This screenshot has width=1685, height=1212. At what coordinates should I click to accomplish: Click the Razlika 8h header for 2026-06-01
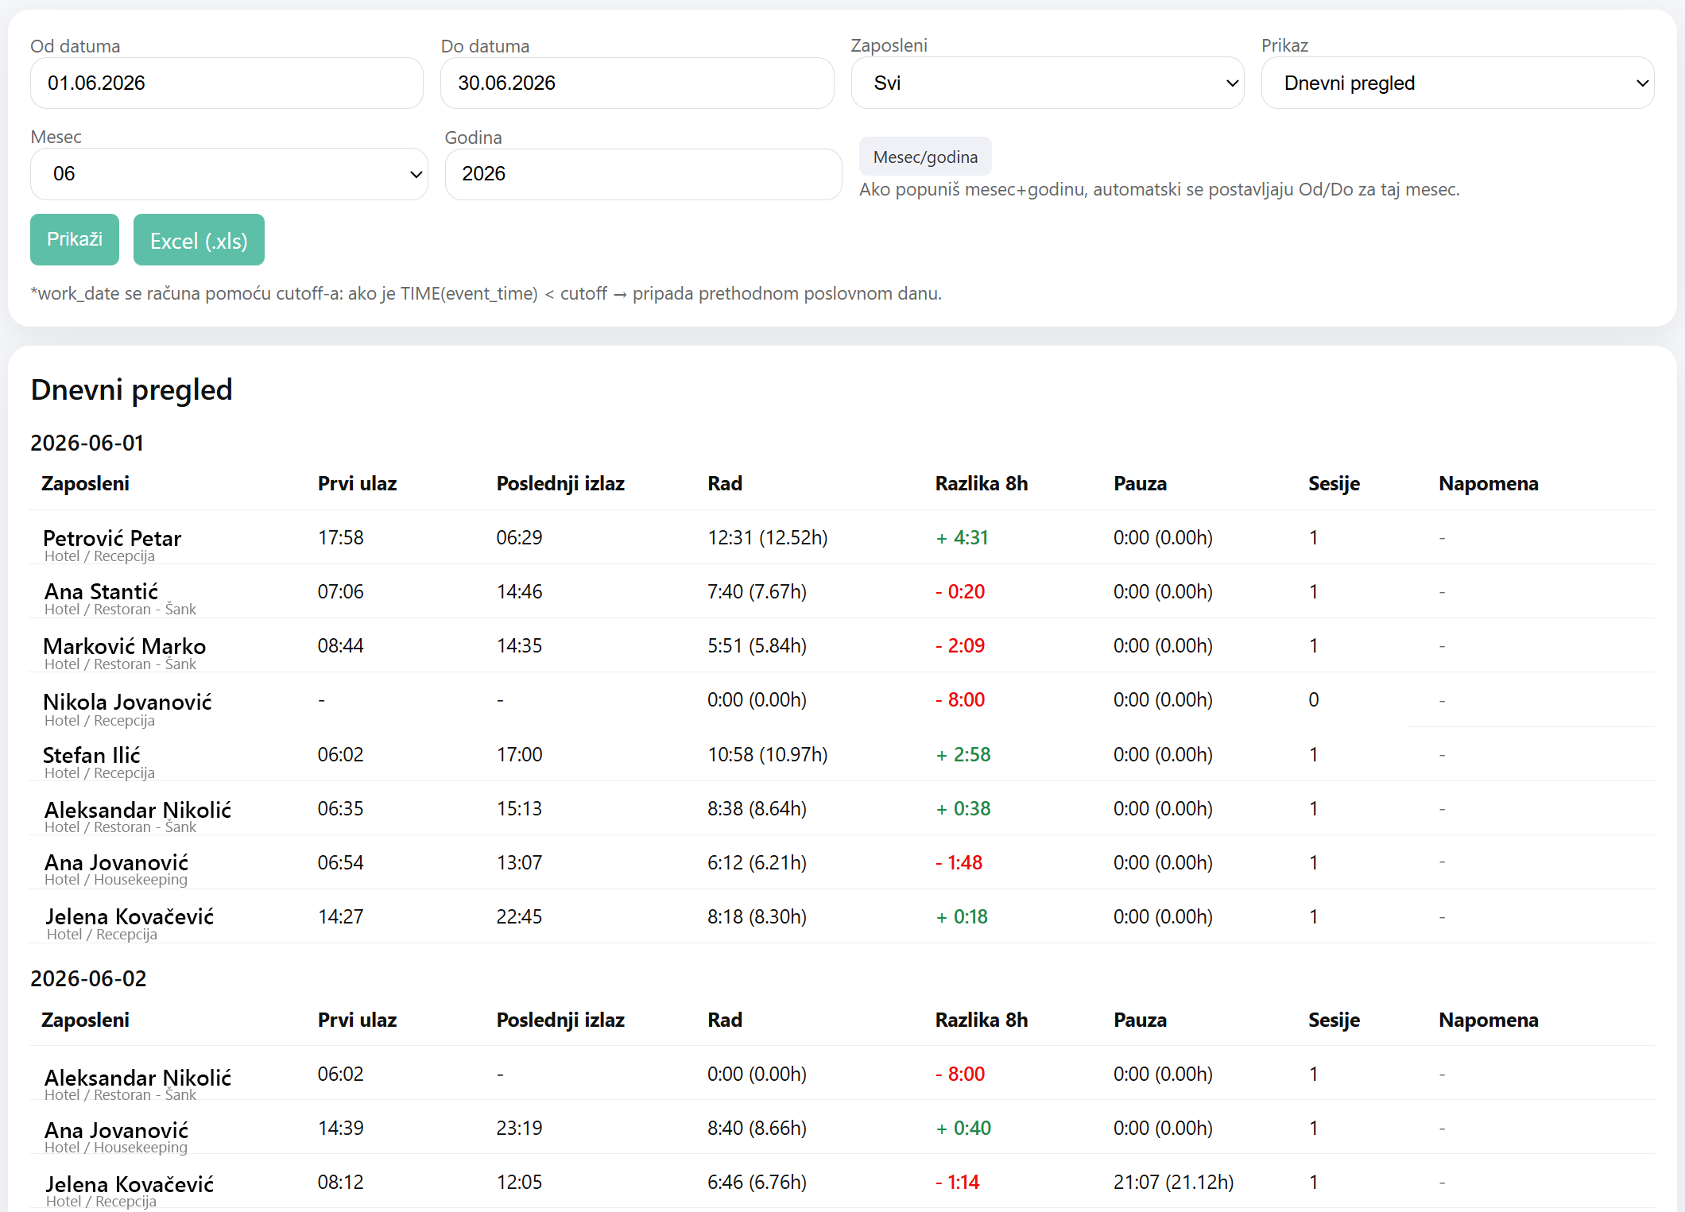(982, 483)
